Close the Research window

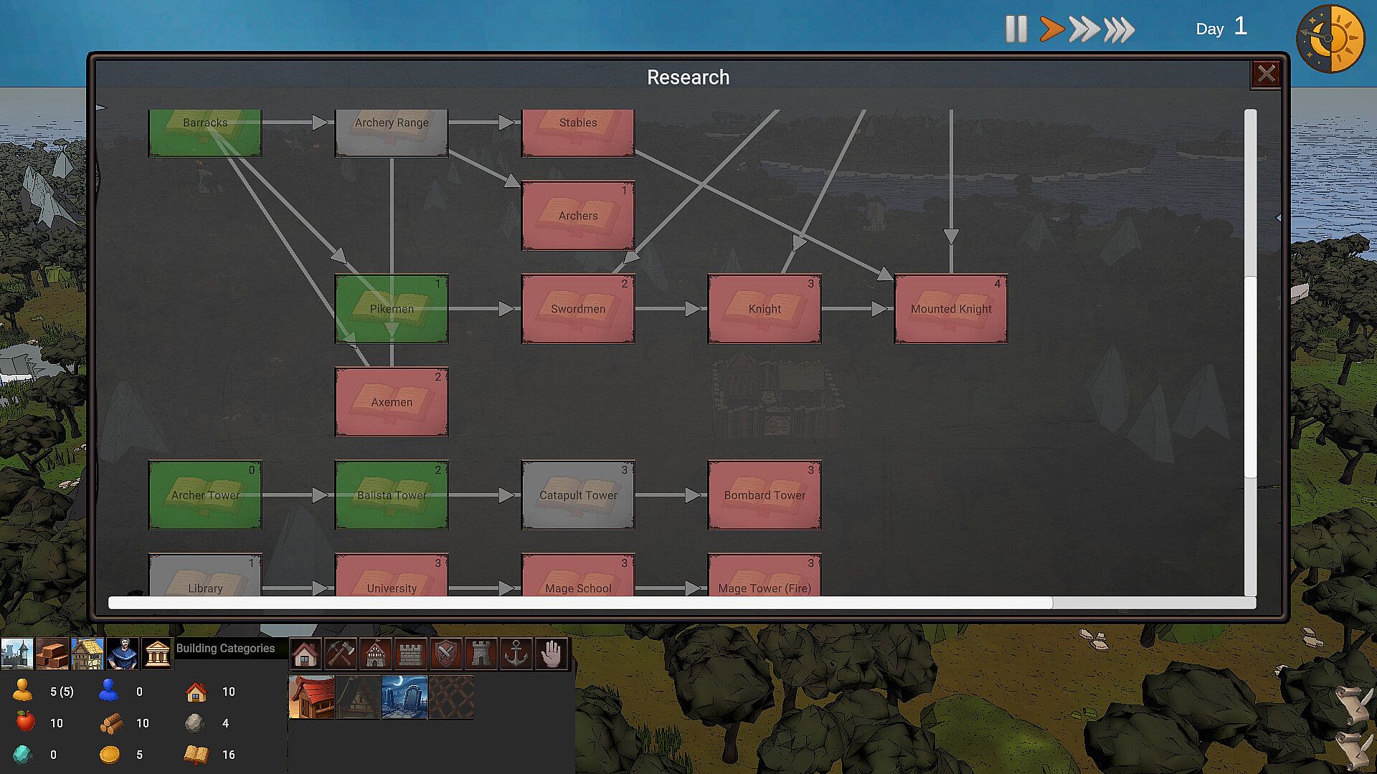pyautogui.click(x=1266, y=74)
